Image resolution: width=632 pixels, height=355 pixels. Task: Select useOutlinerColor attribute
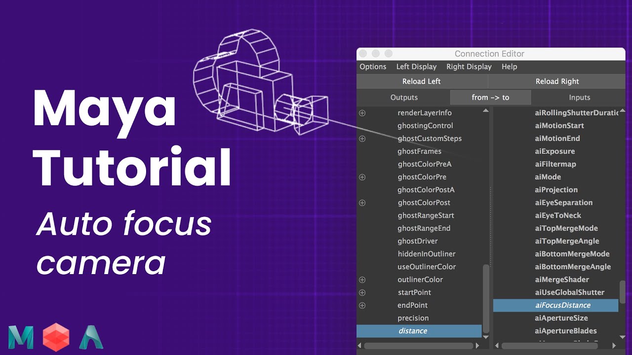[427, 267]
